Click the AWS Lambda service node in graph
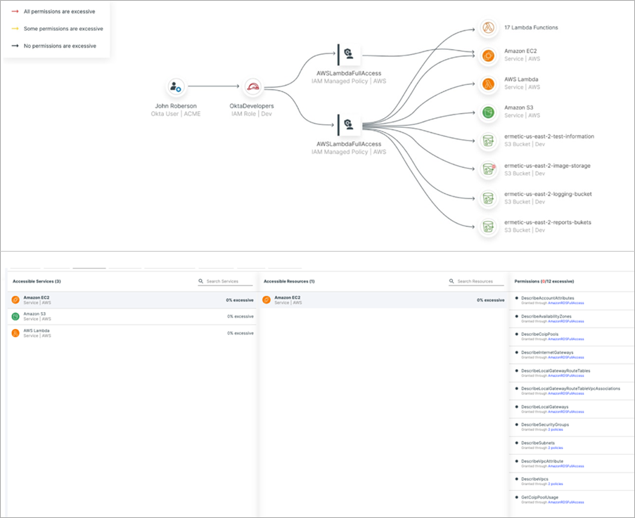 pos(489,84)
